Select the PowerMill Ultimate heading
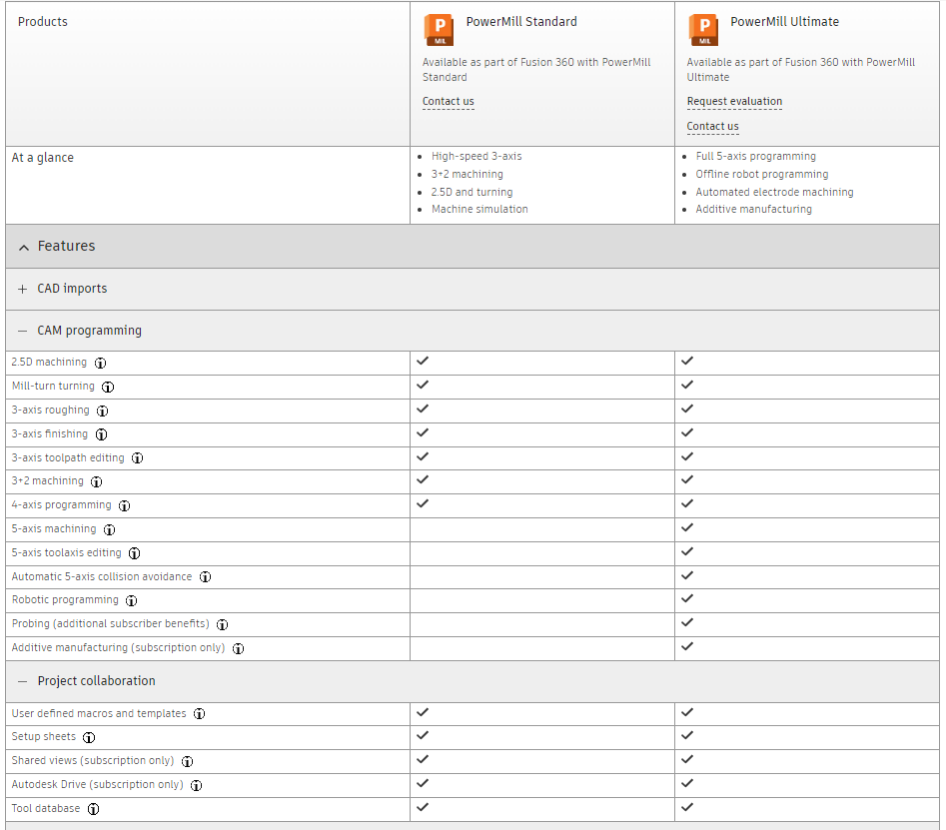This screenshot has width=946, height=830. click(x=784, y=22)
